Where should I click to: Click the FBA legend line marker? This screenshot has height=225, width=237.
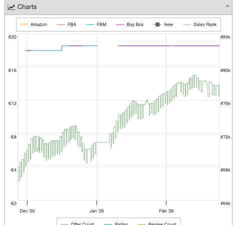click(61, 24)
